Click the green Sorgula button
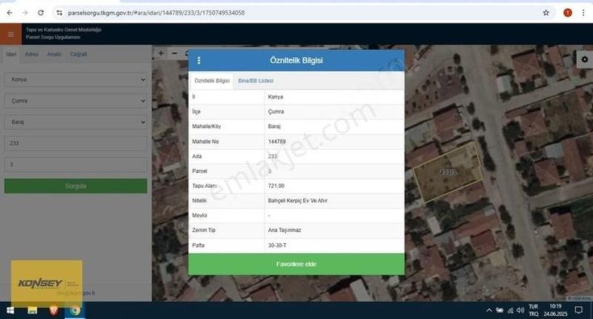593x319 pixels. [x=76, y=186]
